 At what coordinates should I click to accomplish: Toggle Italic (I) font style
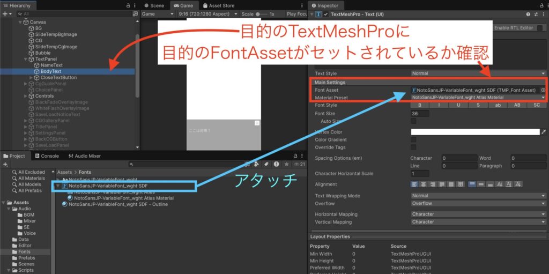pos(439,105)
